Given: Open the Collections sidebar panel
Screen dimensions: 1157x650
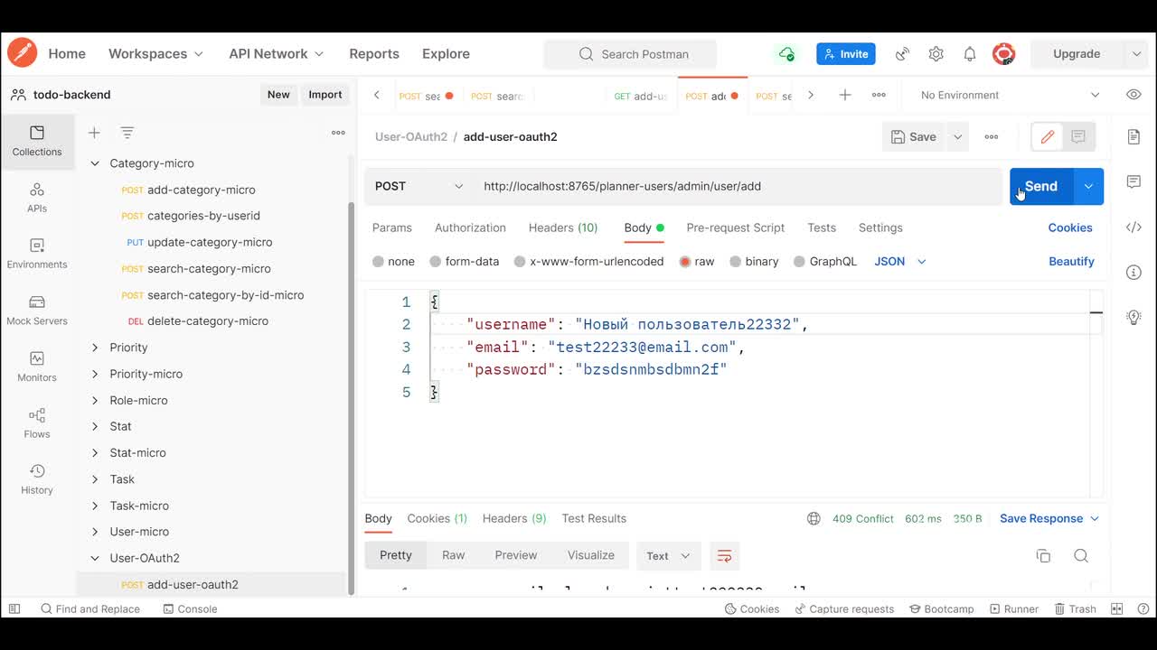Looking at the screenshot, I should (37, 142).
